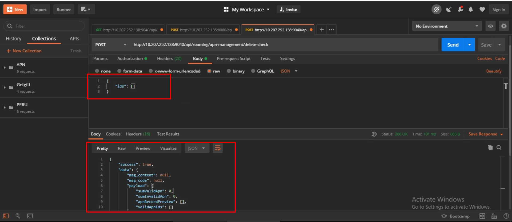The image size is (512, 222).
Task: Open the Postman console icon
Action: 30,216
